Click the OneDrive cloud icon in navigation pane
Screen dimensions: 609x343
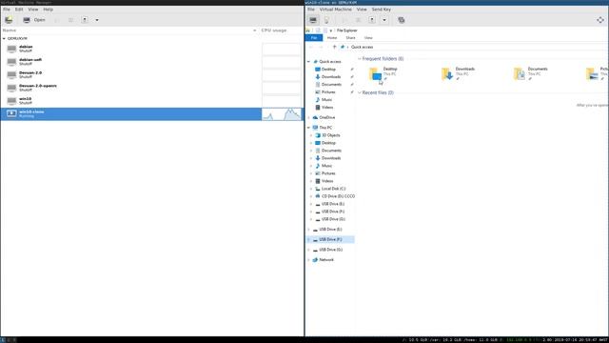(315, 117)
